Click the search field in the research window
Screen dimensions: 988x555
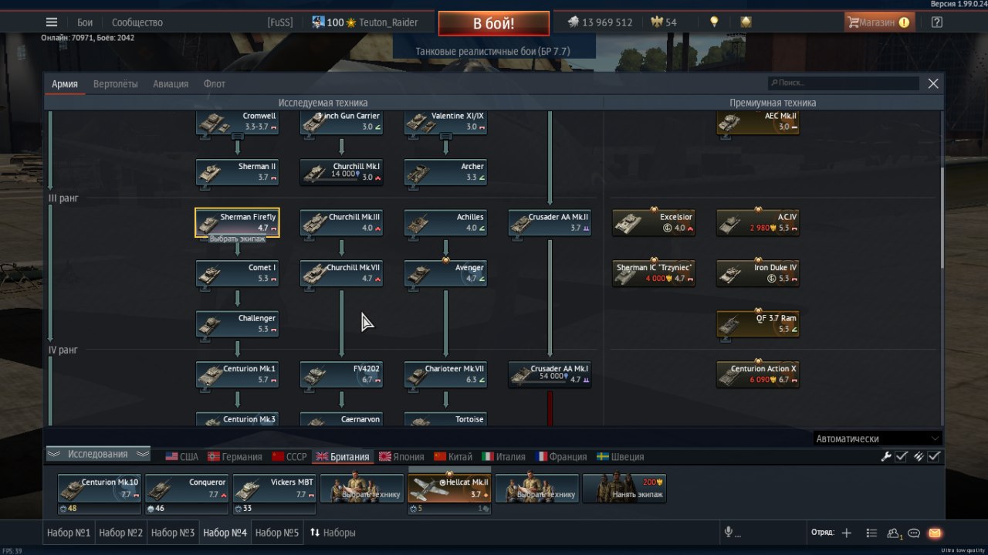(843, 83)
